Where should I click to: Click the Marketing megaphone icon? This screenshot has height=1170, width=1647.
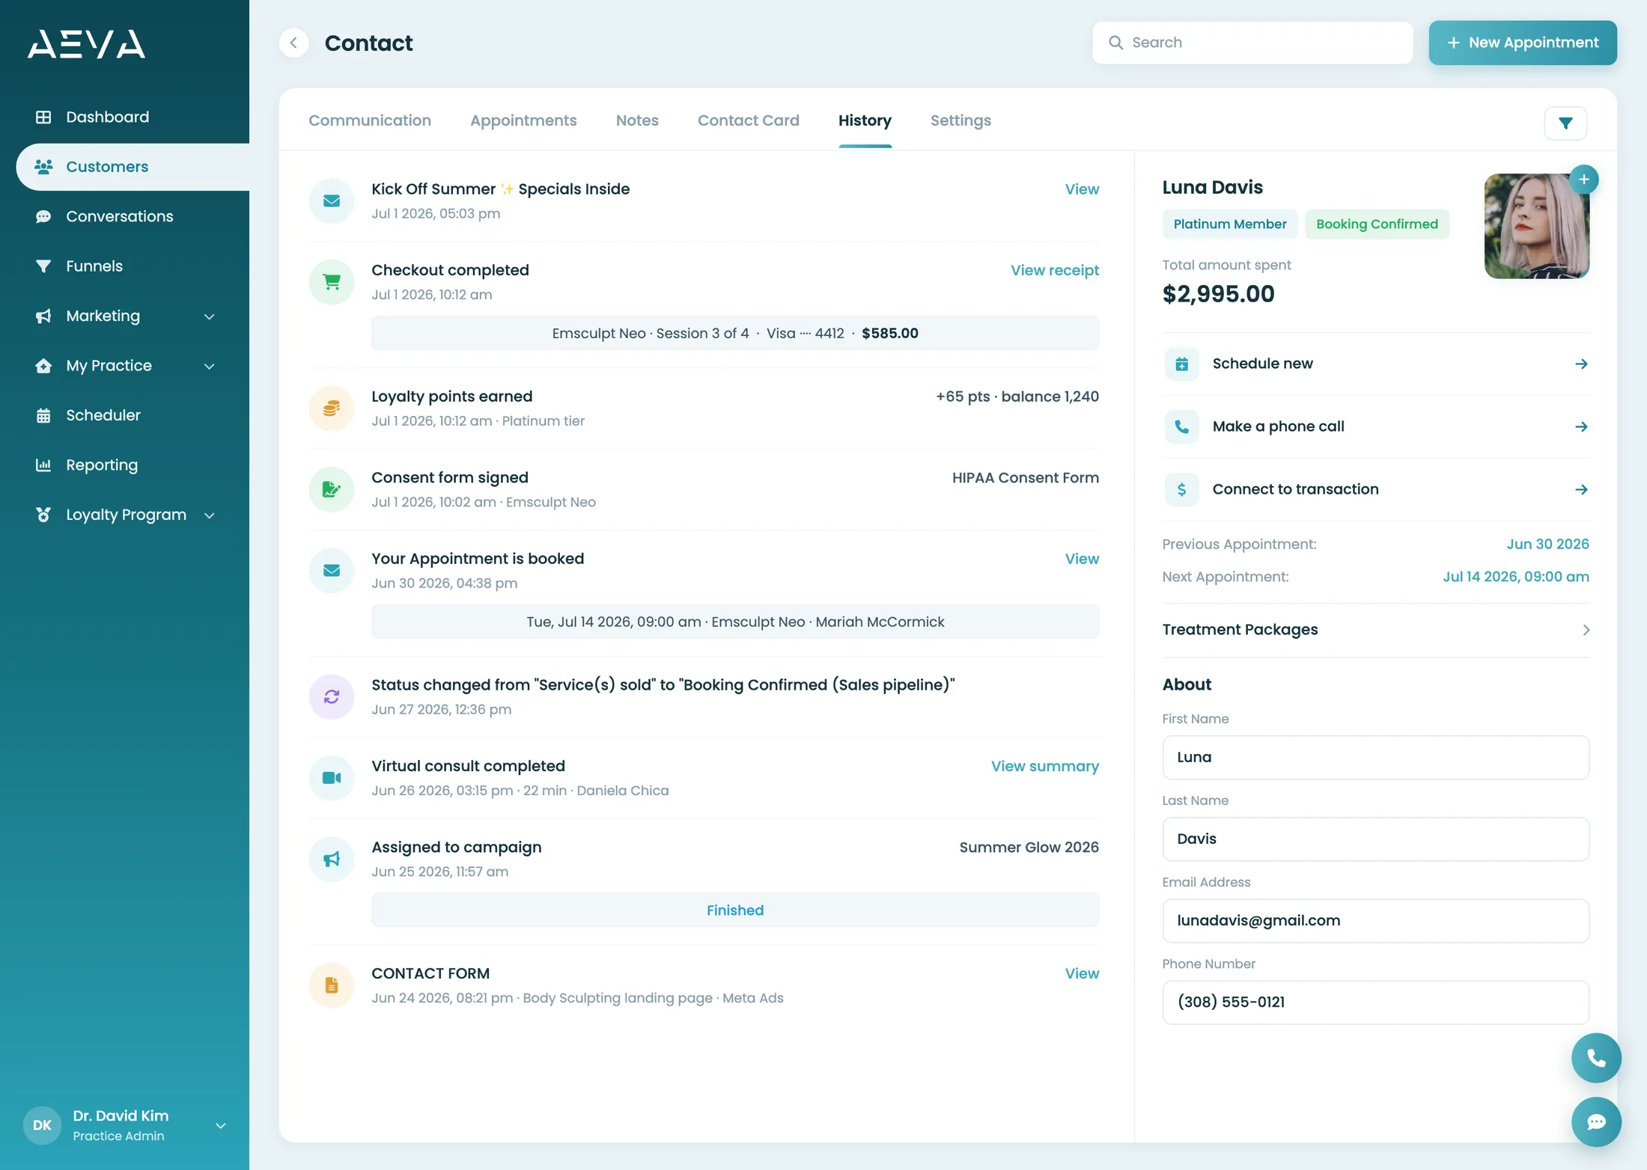[43, 316]
